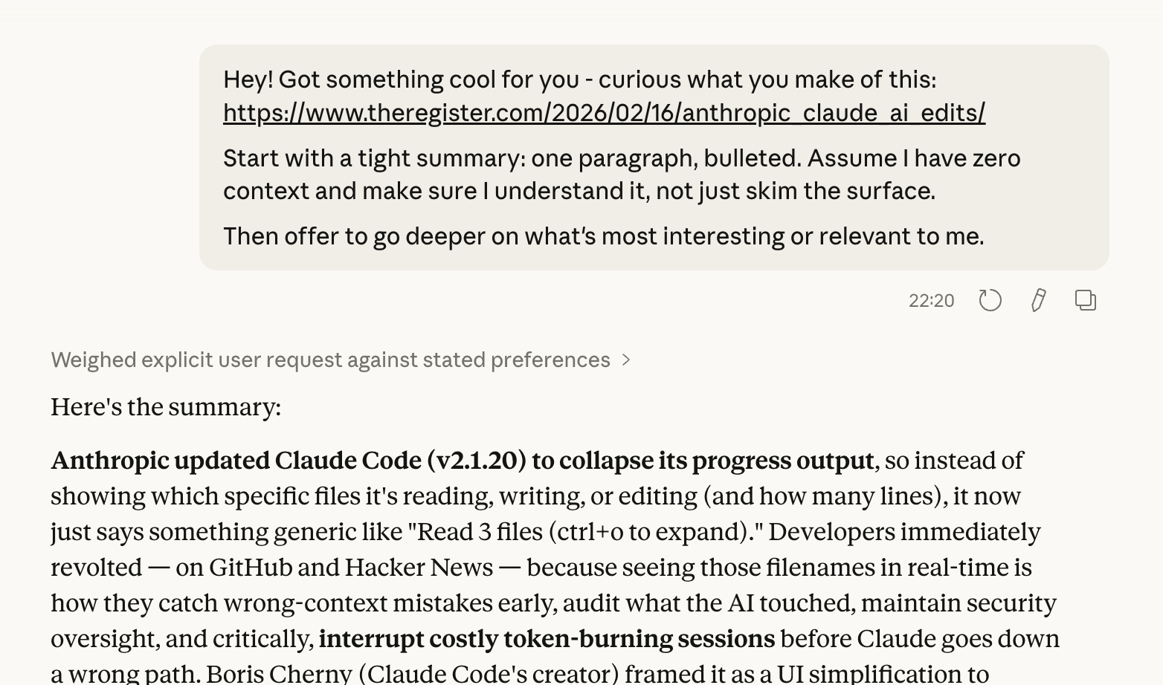Click the 22:20 message timestamp

[931, 301]
